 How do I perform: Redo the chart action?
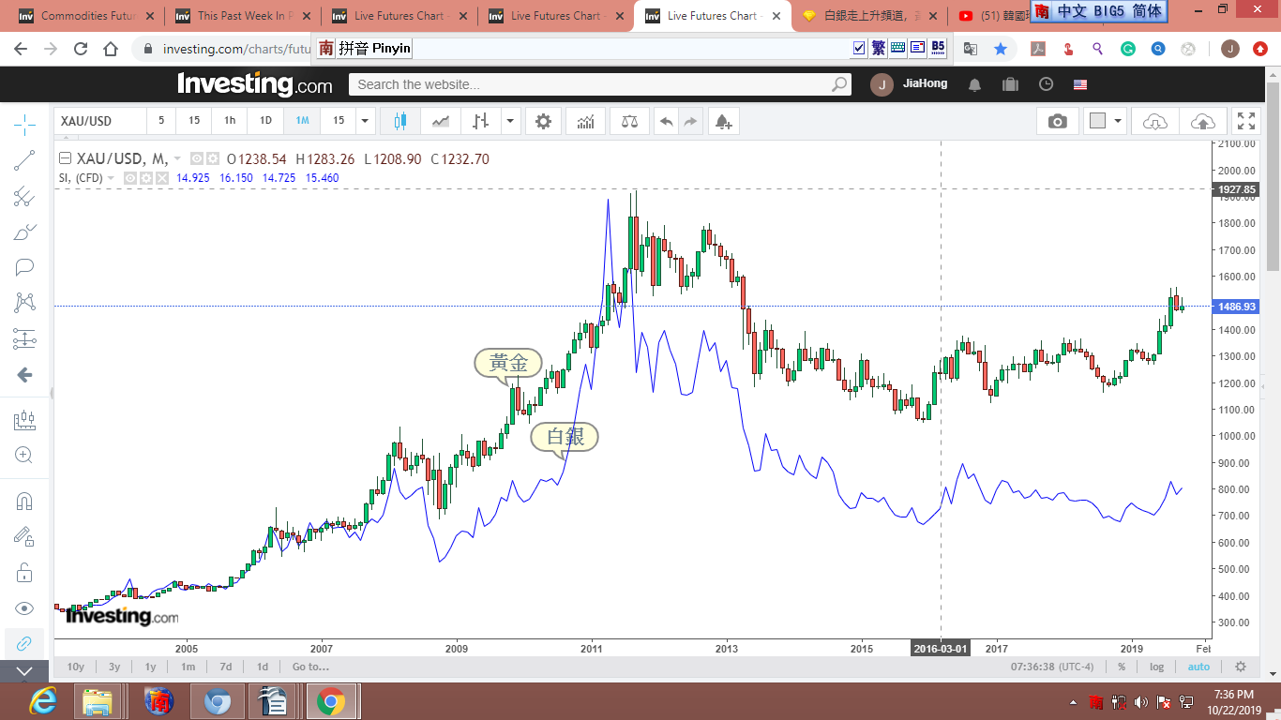tap(690, 121)
